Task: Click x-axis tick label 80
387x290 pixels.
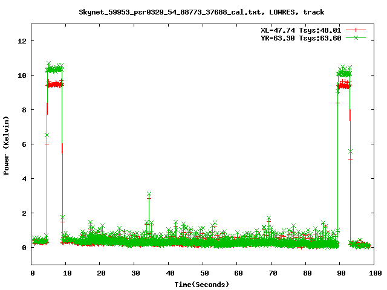Action: (307, 273)
